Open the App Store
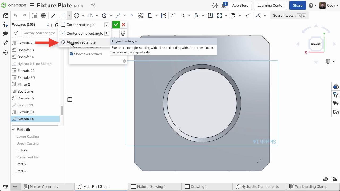 pyautogui.click(x=240, y=5)
